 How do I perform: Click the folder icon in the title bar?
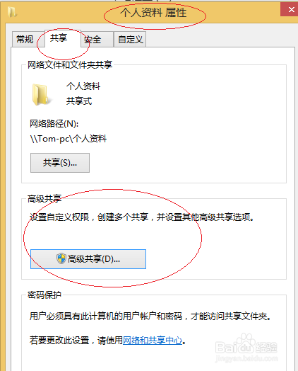12,12
